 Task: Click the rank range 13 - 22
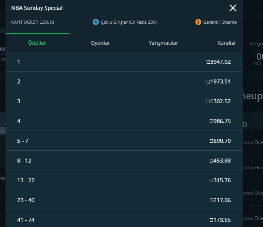click(26, 180)
